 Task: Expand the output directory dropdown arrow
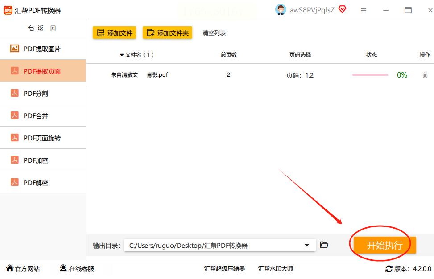(x=307, y=245)
